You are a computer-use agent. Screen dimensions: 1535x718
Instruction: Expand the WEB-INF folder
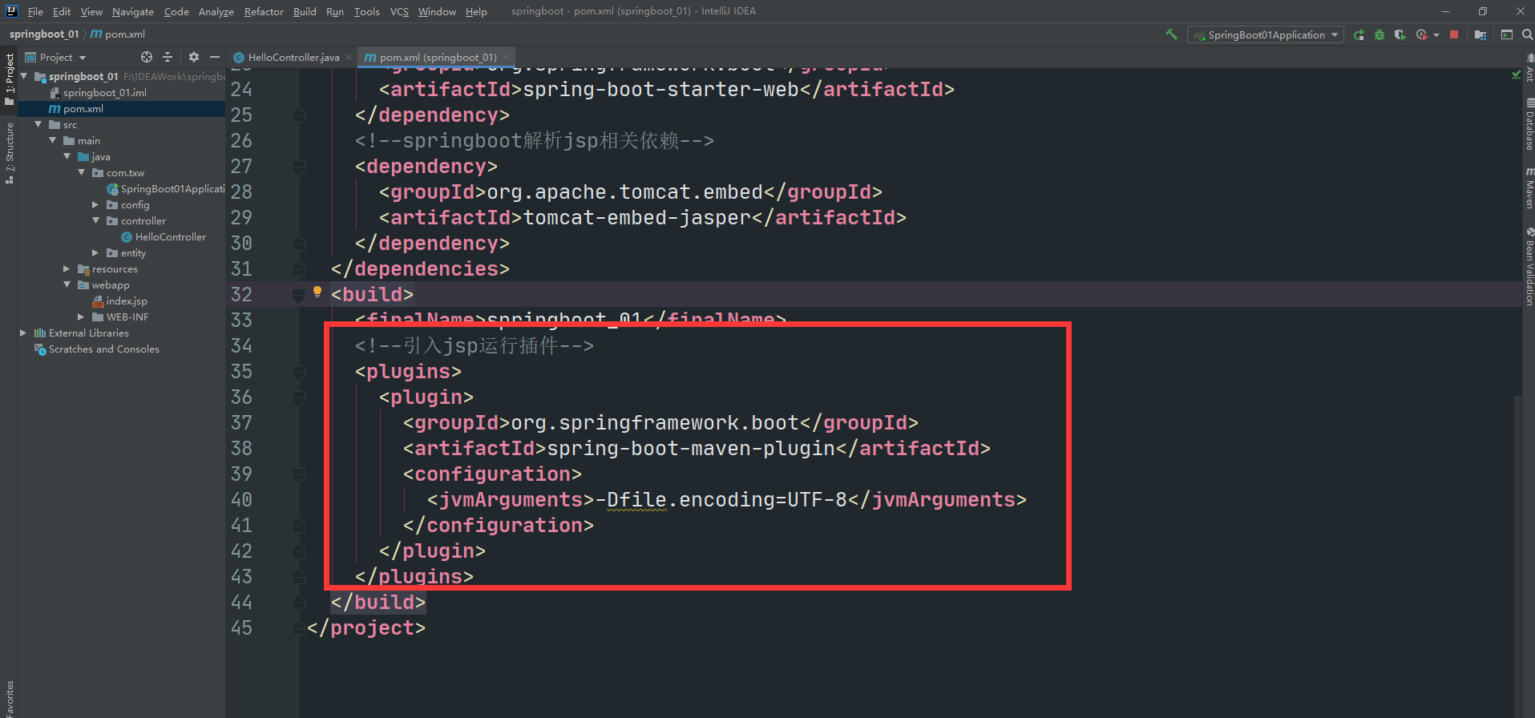point(82,317)
